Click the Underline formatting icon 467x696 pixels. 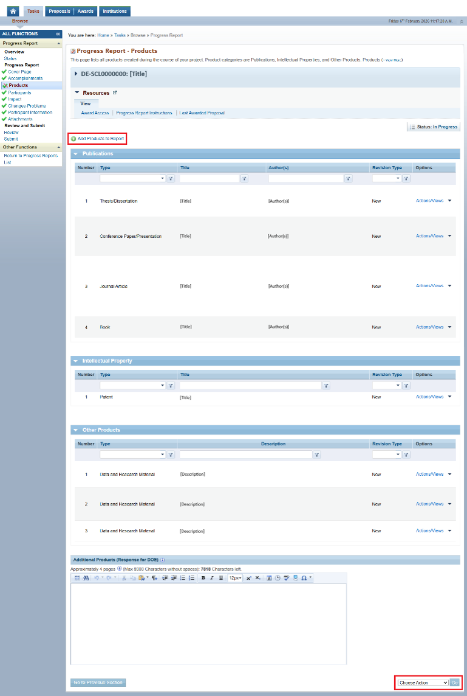(220, 577)
